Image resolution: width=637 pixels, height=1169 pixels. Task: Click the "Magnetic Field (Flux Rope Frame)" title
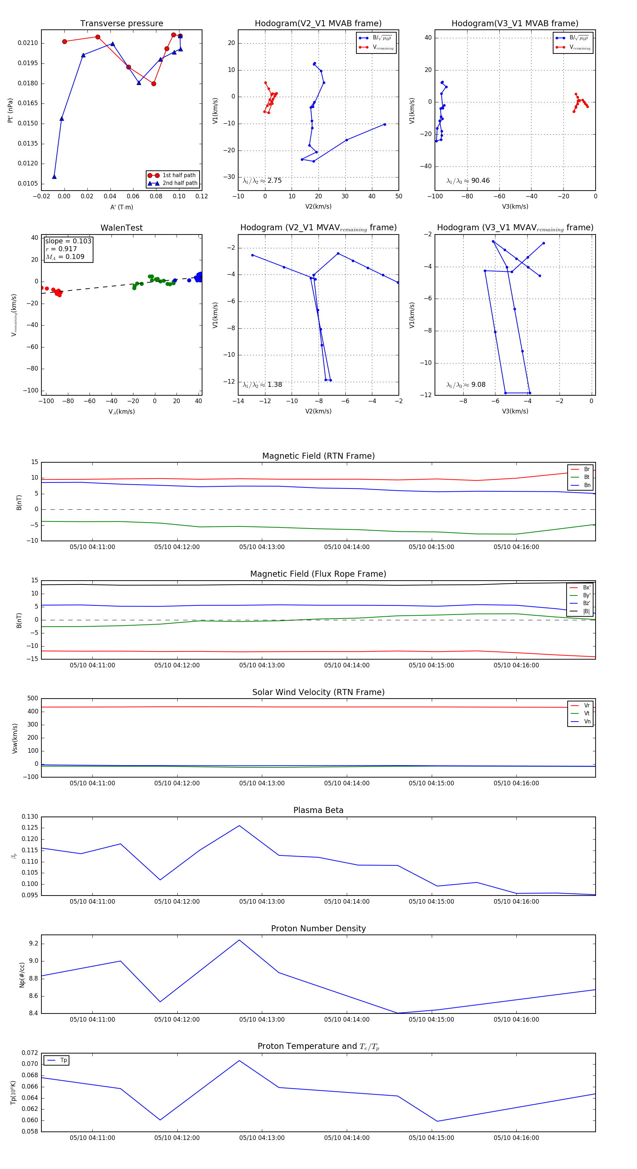click(x=318, y=574)
